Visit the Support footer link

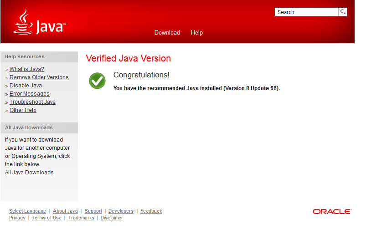point(93,211)
